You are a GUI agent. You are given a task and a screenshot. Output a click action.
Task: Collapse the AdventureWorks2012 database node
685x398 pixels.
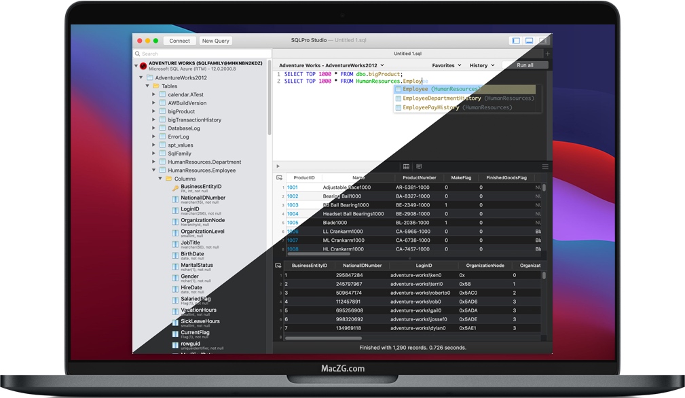tap(141, 77)
